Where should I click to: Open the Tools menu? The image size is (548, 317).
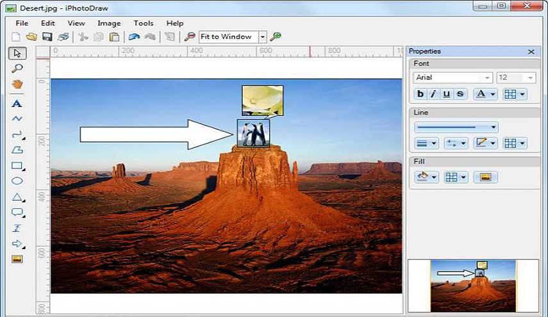[x=144, y=23]
